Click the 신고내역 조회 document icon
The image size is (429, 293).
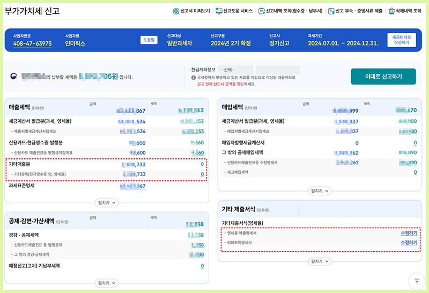[261, 11]
